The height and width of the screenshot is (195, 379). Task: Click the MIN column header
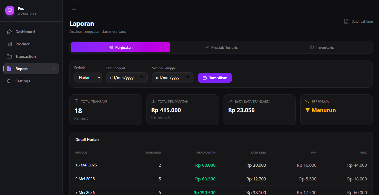pyautogui.click(x=314, y=153)
